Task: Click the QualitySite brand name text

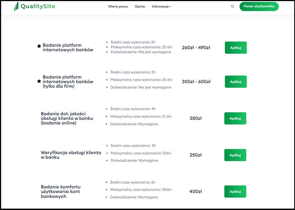Action: click(38, 6)
